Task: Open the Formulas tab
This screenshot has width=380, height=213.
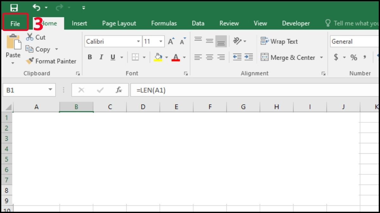Action: (164, 23)
